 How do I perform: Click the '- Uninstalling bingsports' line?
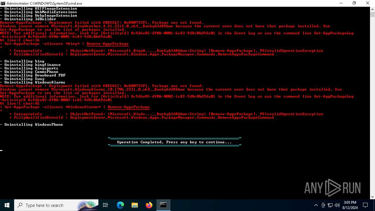(x=29, y=68)
